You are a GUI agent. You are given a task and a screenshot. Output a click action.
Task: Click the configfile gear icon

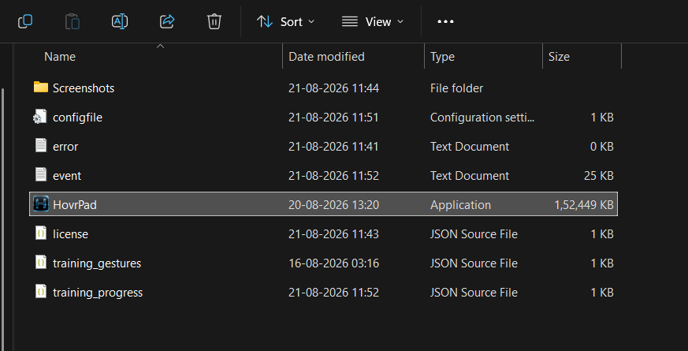(x=40, y=117)
